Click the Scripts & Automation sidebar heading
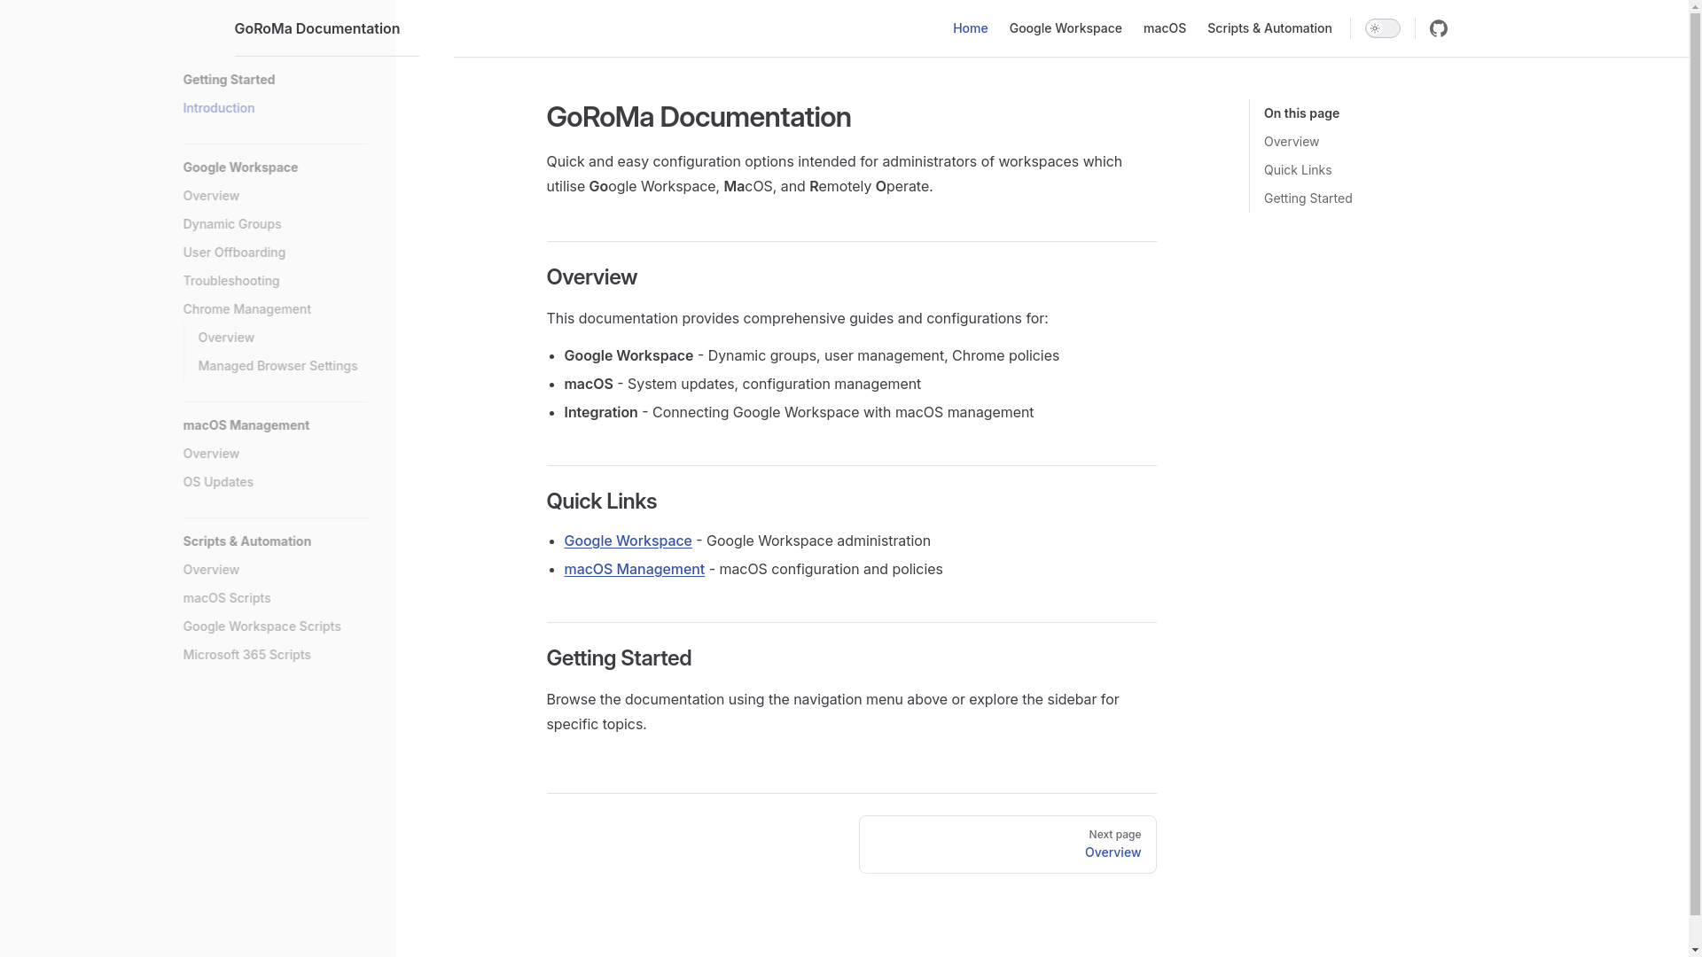The height and width of the screenshot is (957, 1702). 246,541
